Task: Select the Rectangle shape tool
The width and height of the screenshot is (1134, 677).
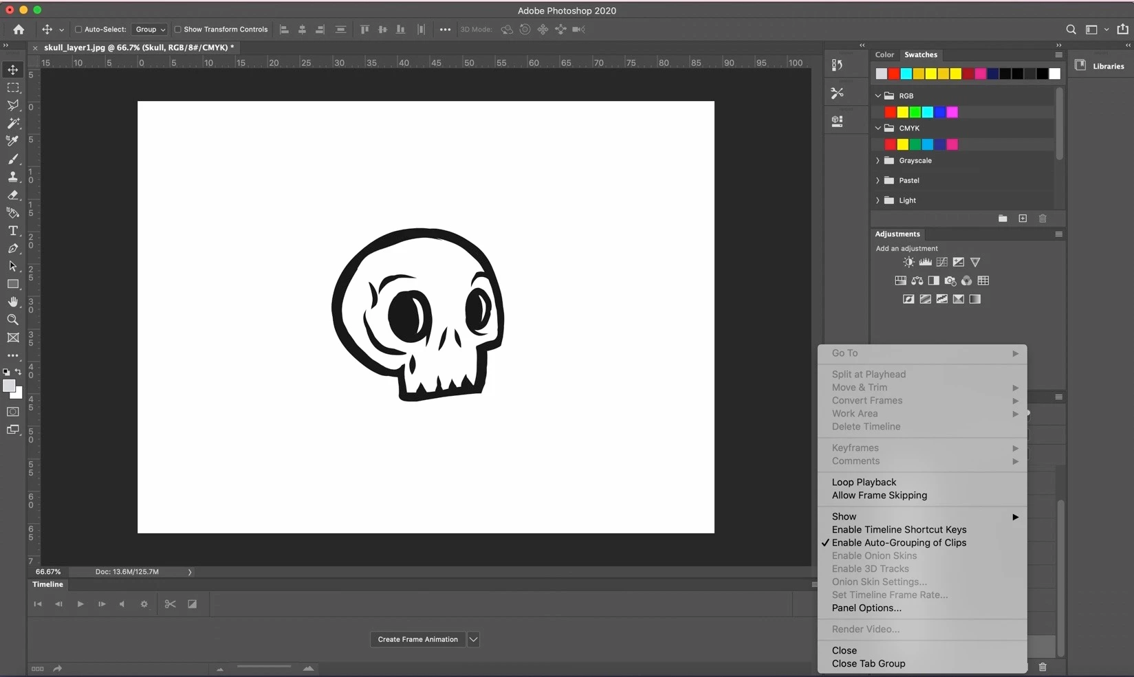Action: click(x=13, y=284)
